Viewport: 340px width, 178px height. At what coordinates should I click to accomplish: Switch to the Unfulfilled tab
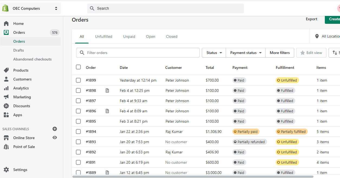coord(103,36)
